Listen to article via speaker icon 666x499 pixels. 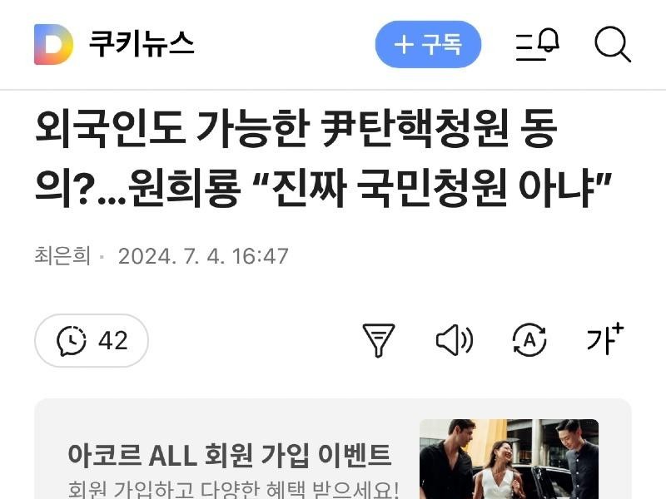coord(454,340)
